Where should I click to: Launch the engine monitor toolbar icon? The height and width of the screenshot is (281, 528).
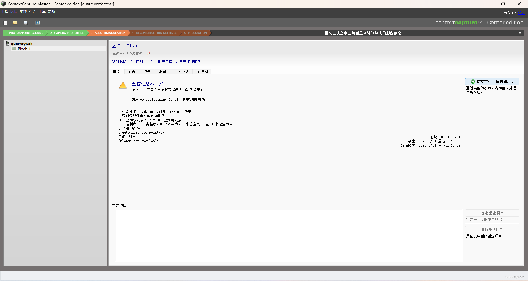point(37,23)
